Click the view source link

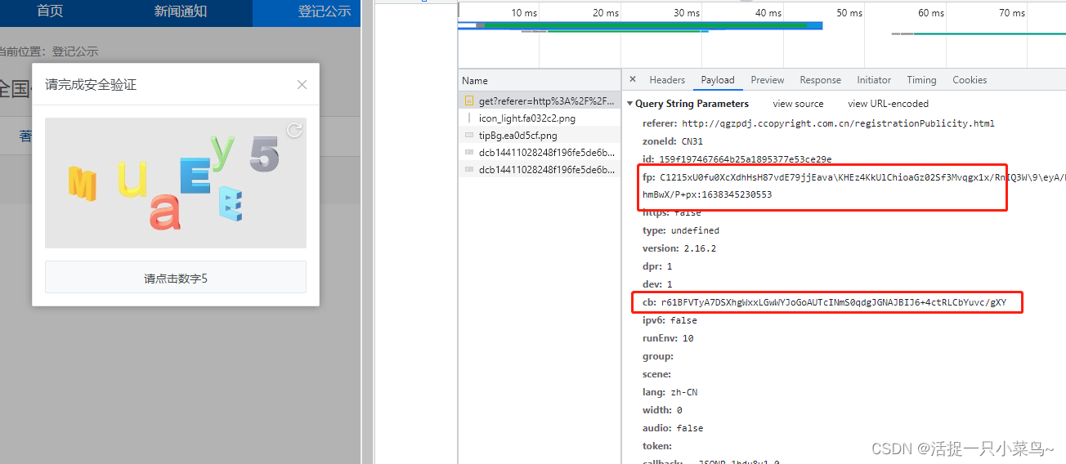coord(798,104)
